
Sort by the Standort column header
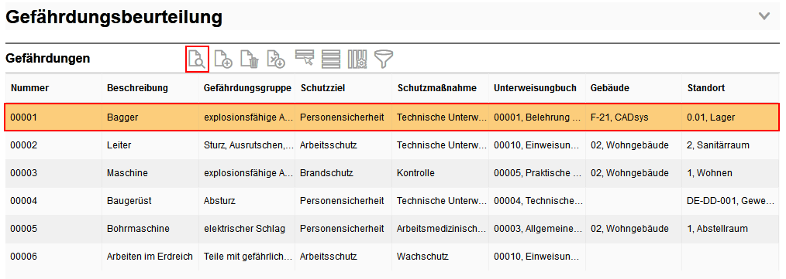tap(706, 88)
